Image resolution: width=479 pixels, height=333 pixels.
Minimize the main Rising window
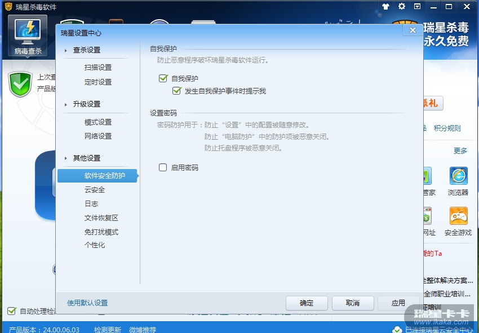pos(433,6)
